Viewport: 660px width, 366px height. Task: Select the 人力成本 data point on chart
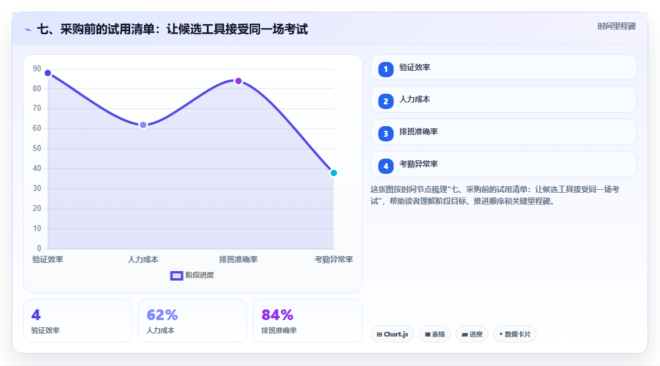tap(143, 125)
